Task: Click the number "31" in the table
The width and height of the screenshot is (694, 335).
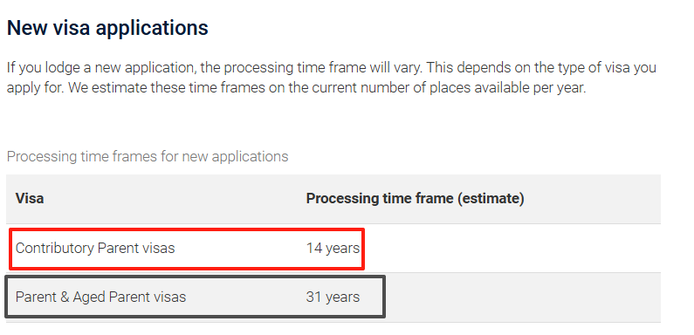Action: tap(313, 297)
